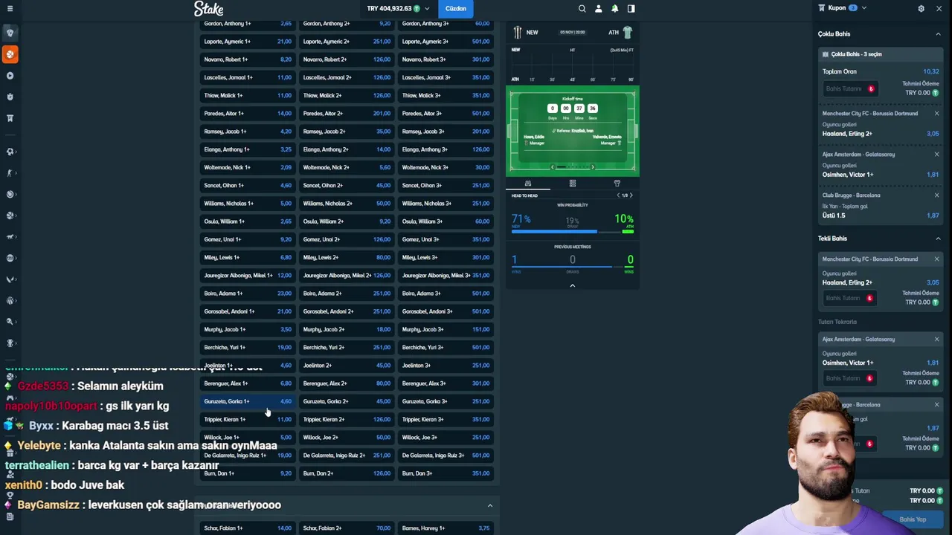The height and width of the screenshot is (535, 952).
Task: Click the Cüzdan wallet button
Action: point(456,8)
